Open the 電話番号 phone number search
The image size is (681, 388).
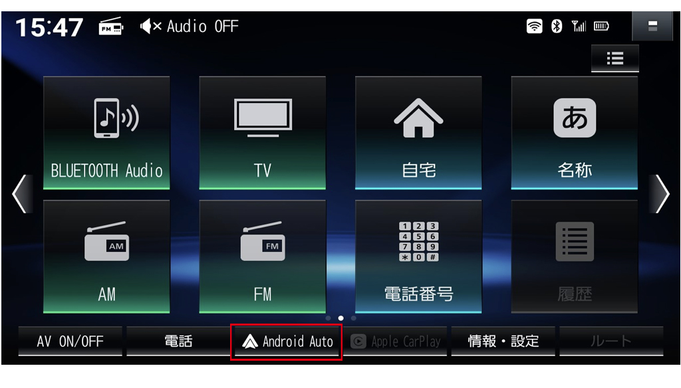(418, 256)
